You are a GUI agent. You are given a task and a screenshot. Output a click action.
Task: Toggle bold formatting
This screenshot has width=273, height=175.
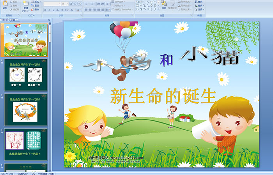44,10
